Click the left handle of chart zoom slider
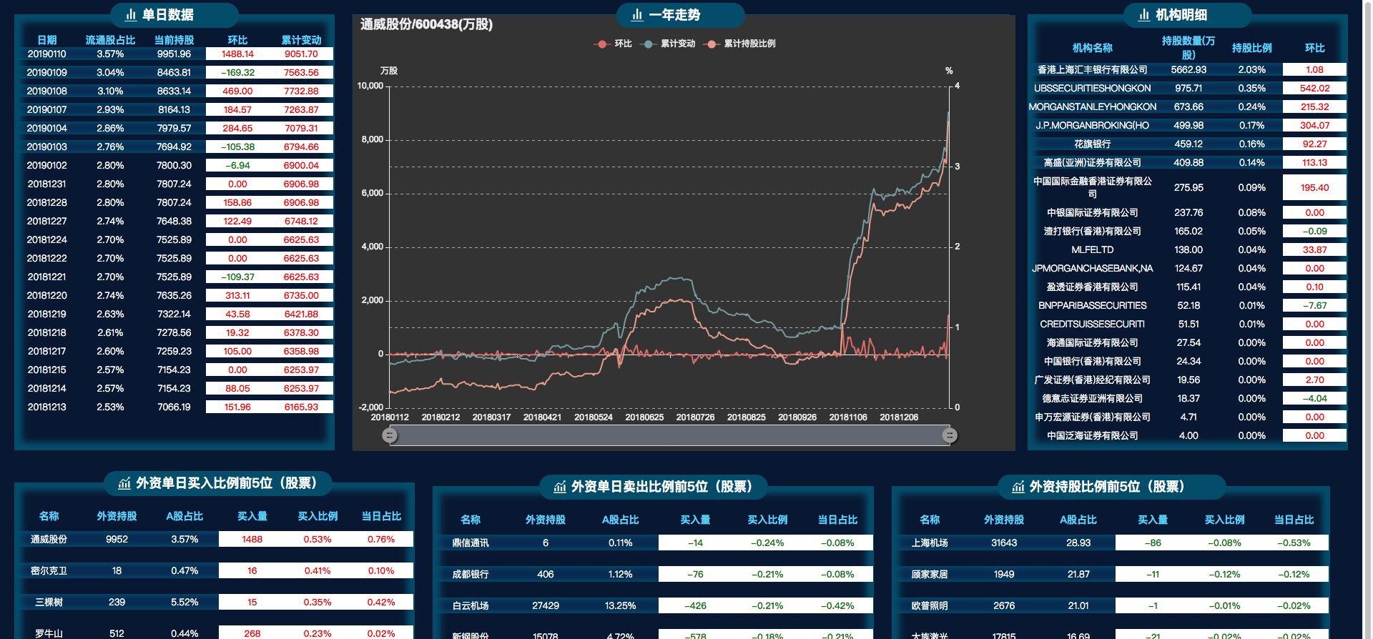The width and height of the screenshot is (1373, 639). point(390,435)
